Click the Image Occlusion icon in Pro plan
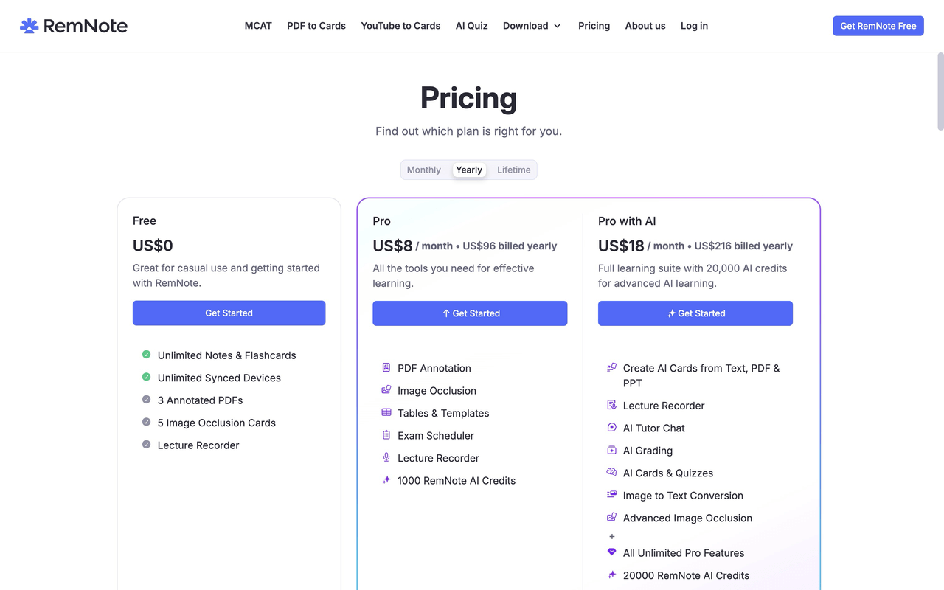The image size is (944, 590). [386, 390]
